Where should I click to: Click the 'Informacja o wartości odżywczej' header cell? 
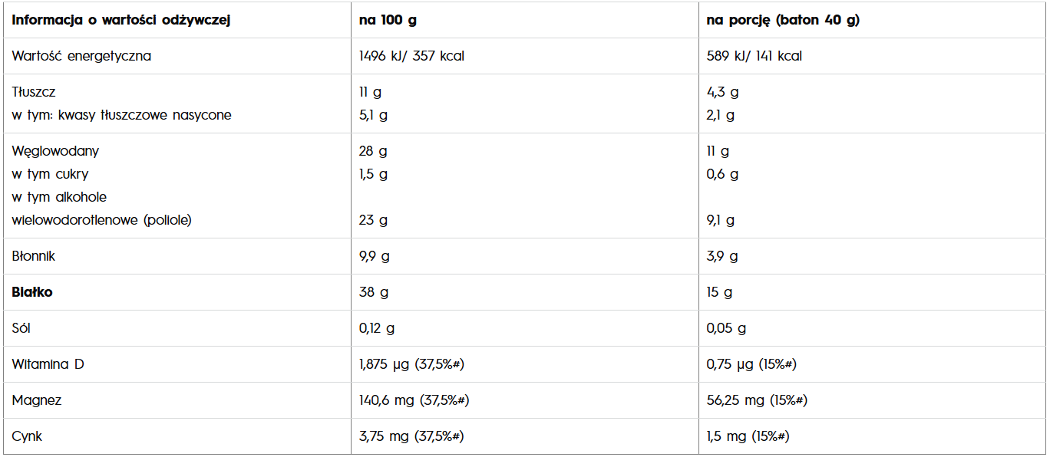pyautogui.click(x=121, y=21)
